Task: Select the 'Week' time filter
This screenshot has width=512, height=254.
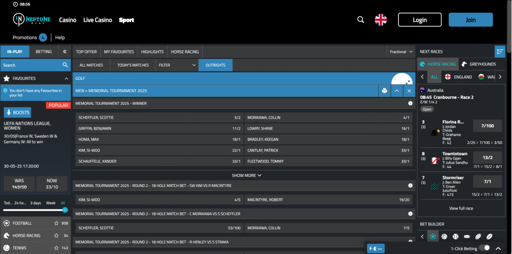Action: click(51, 203)
